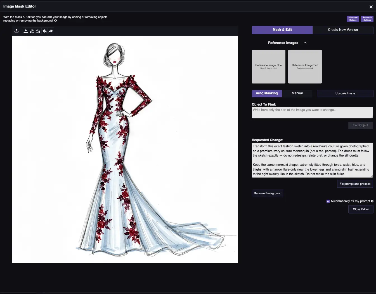This screenshot has width=376, height=294.
Task: Click info icon beside the Mask & Edit description
Action: click(x=55, y=21)
